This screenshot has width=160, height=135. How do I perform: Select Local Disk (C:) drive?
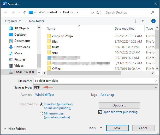24,72
